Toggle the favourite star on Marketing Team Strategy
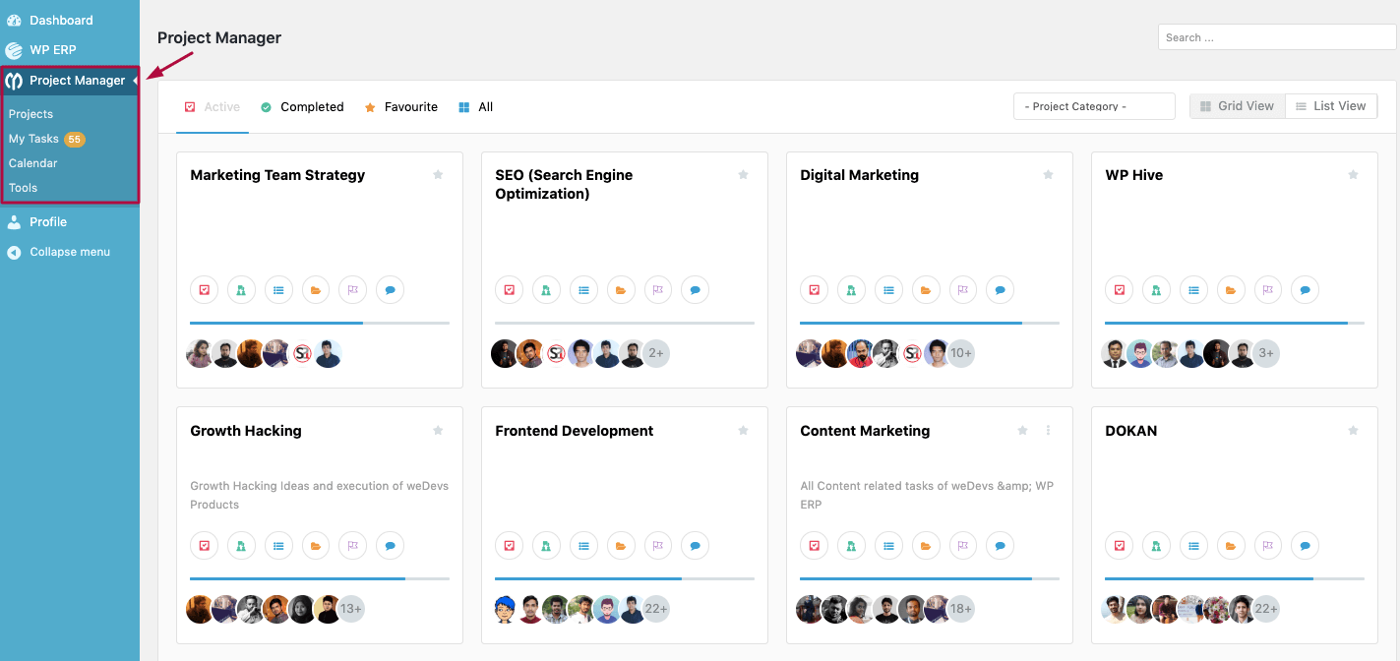Viewport: 1400px width, 661px height. (x=438, y=174)
